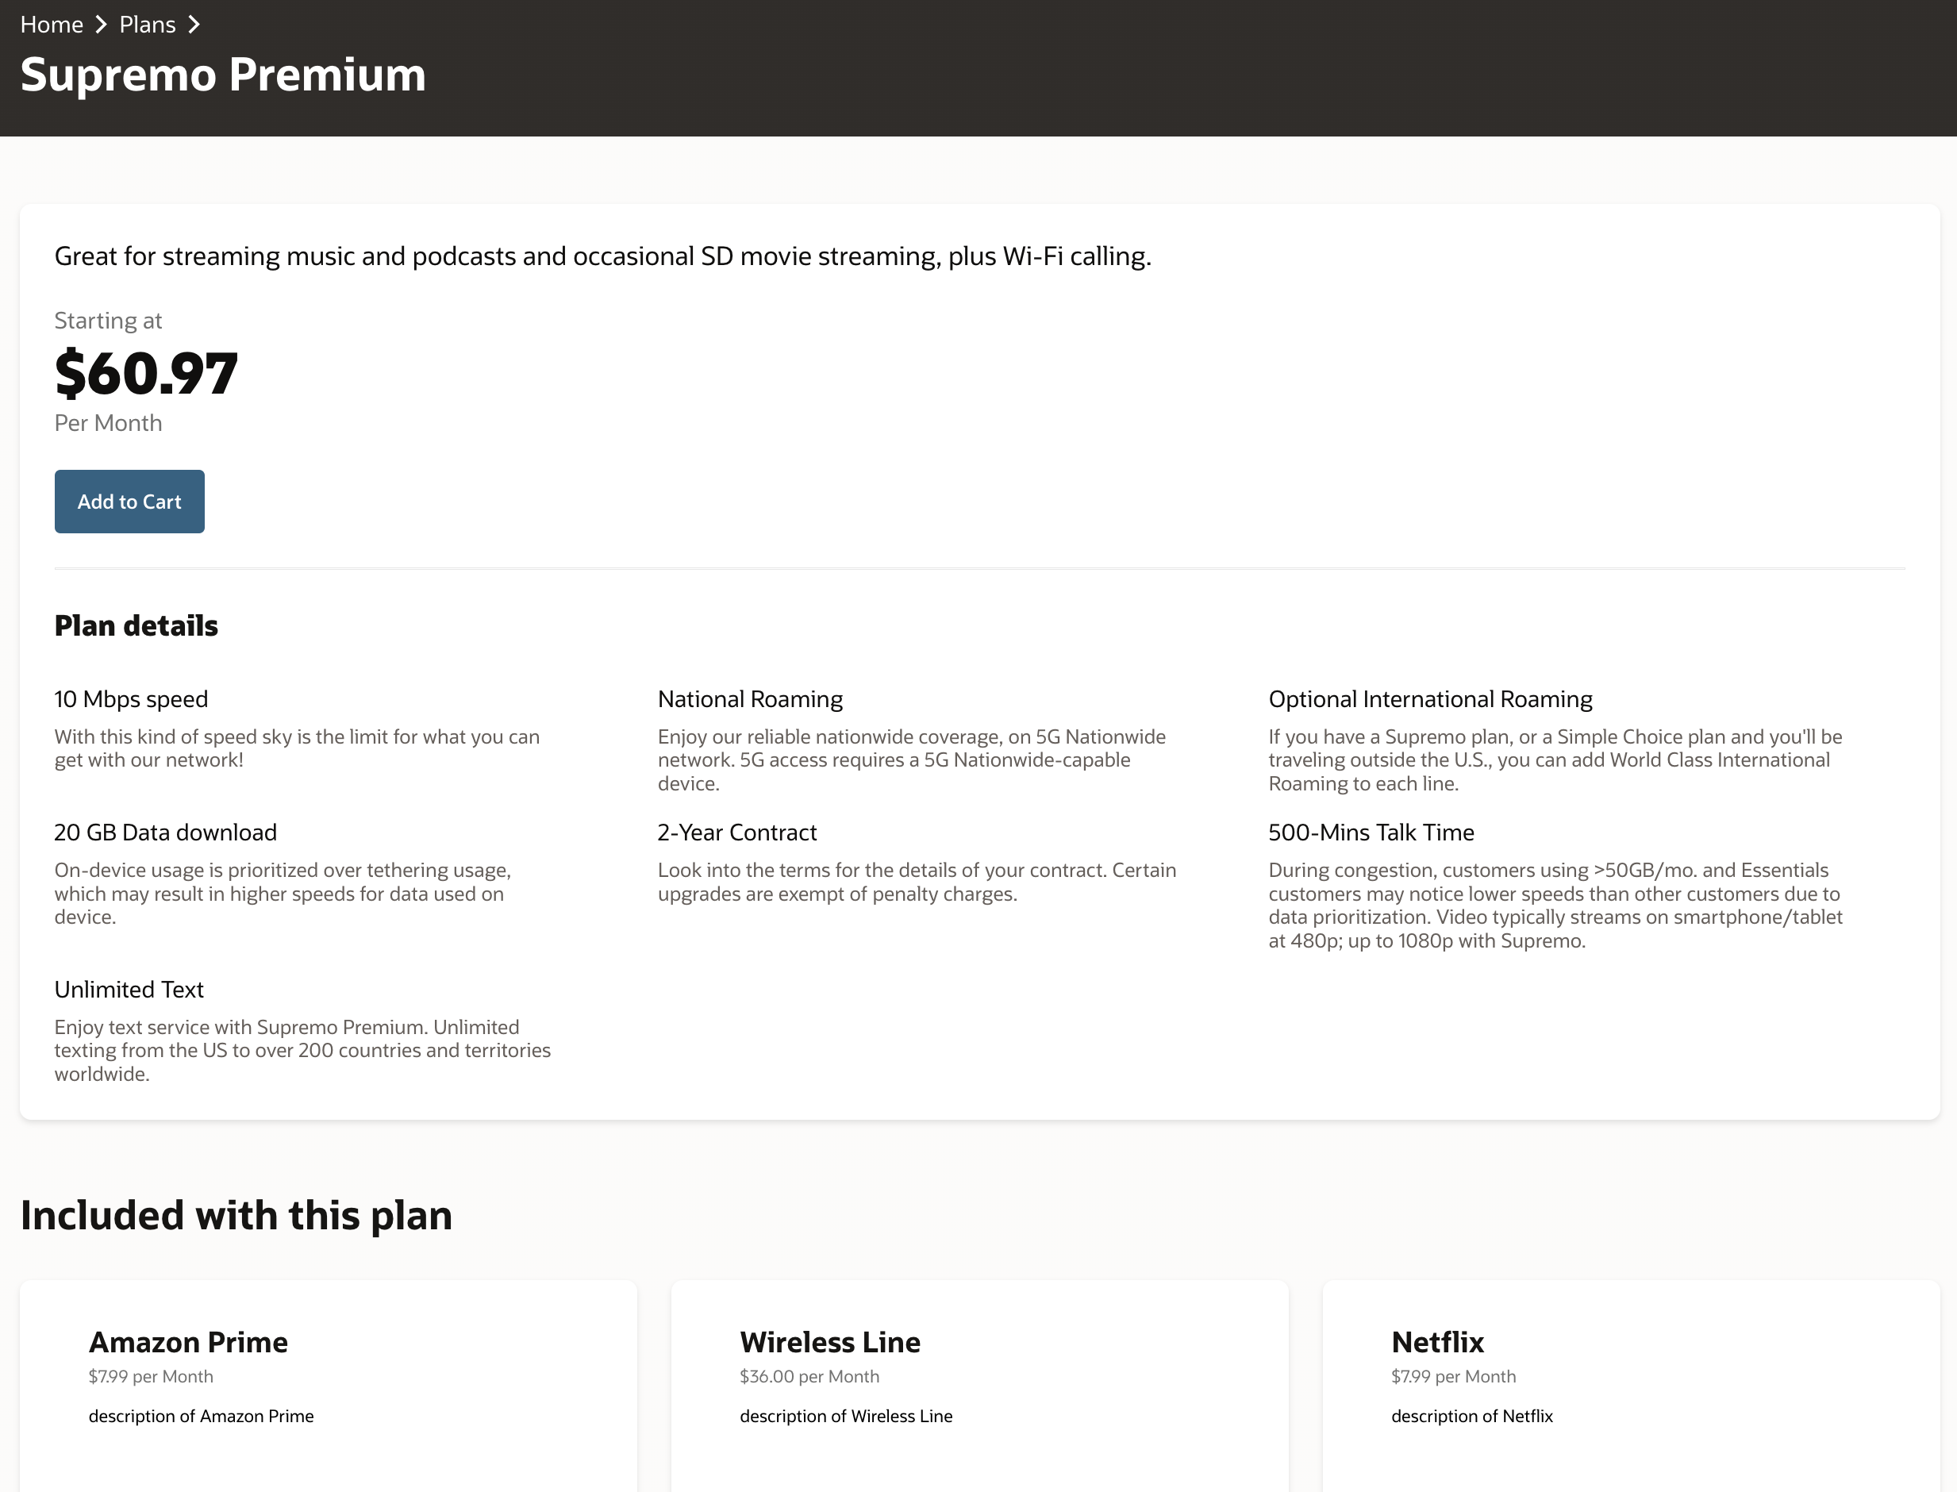The width and height of the screenshot is (1957, 1492).
Task: Click the Add to Cart button
Action: [x=129, y=501]
